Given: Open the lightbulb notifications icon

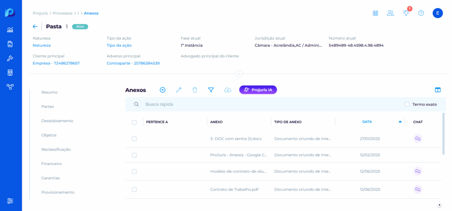Looking at the screenshot, I should [x=406, y=13].
